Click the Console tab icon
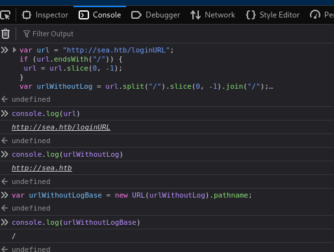 tap(84, 15)
